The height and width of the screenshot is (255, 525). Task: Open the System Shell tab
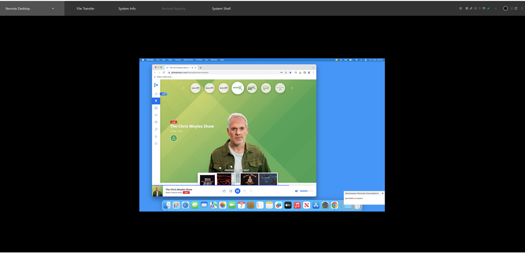(x=221, y=8)
